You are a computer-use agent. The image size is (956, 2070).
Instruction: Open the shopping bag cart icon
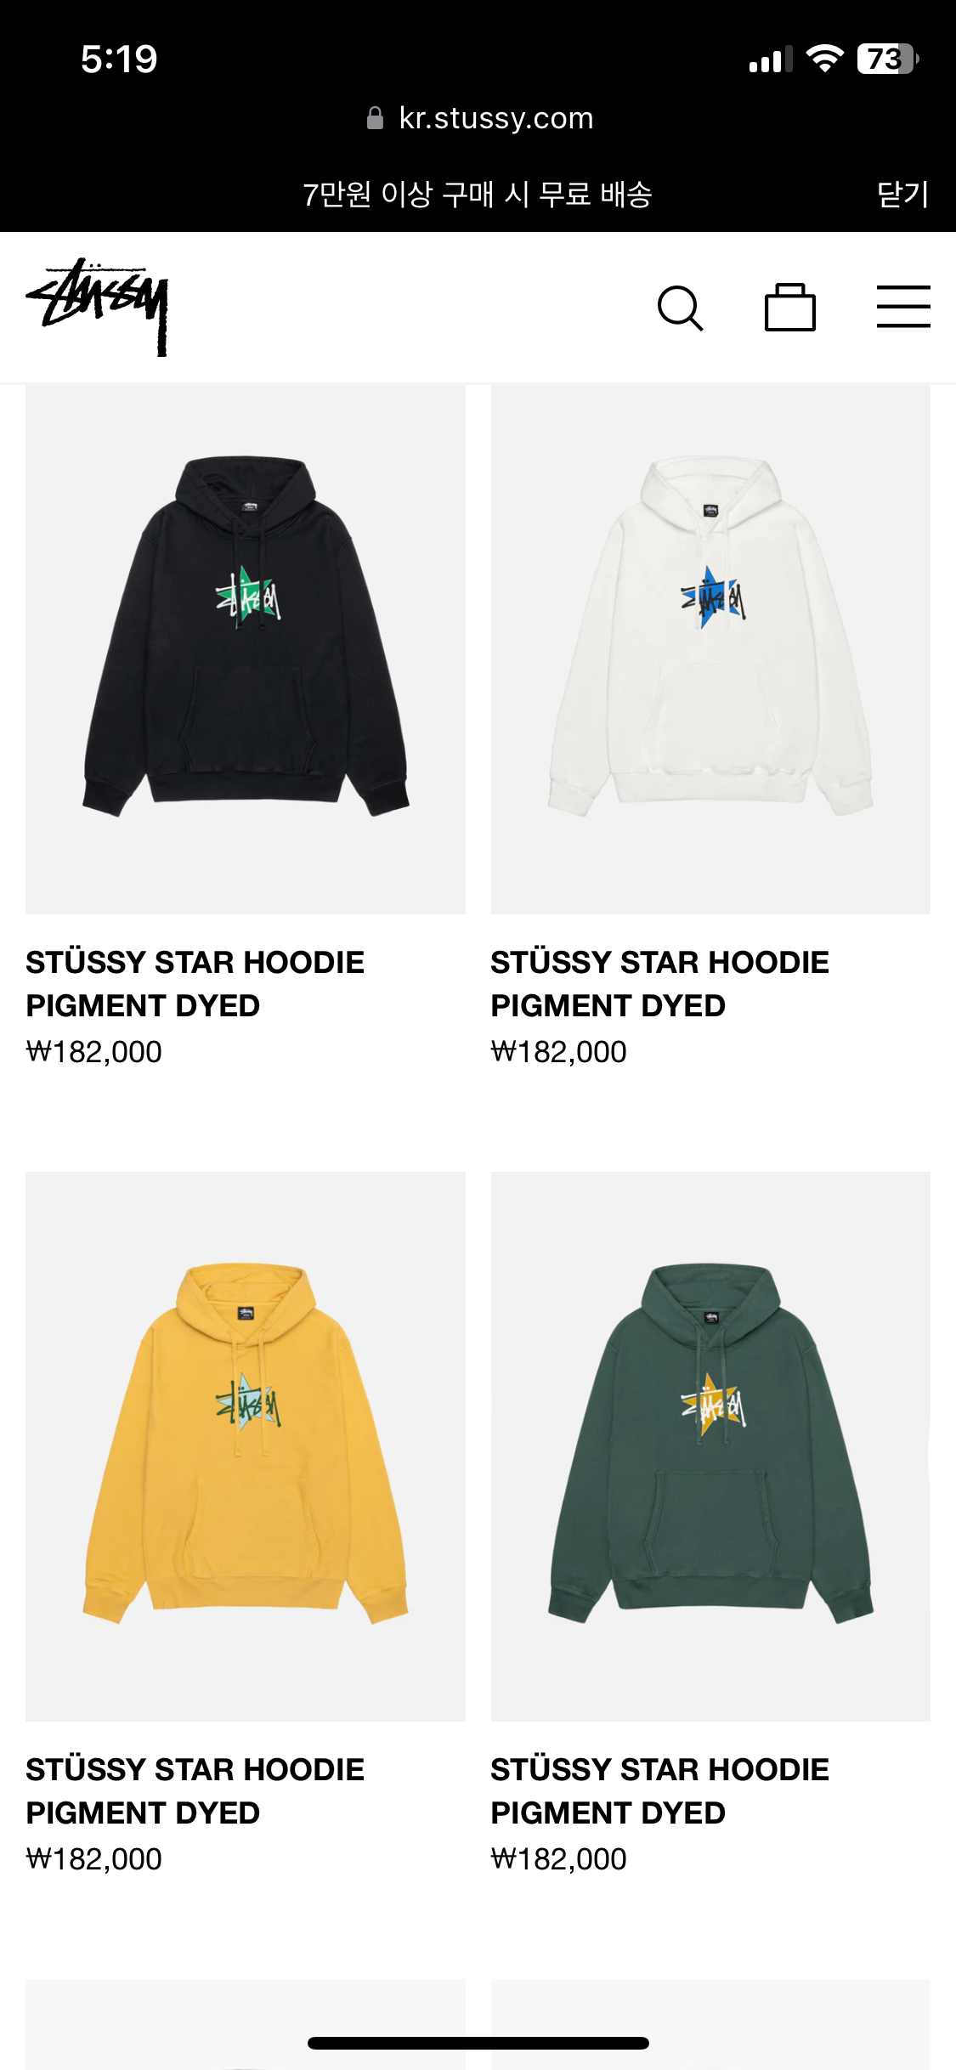pyautogui.click(x=790, y=307)
